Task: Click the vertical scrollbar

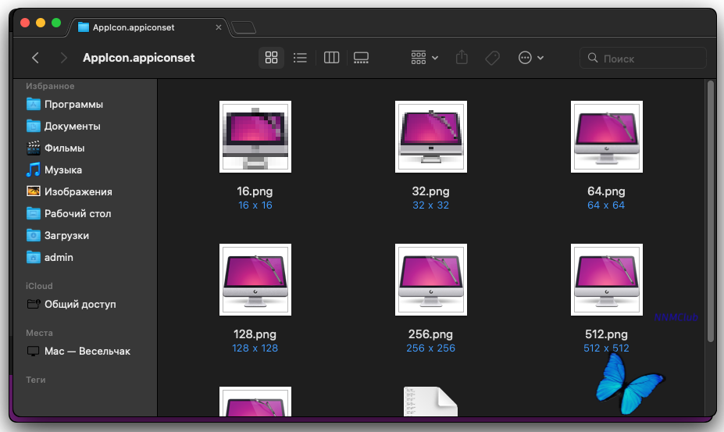Action: [711, 212]
